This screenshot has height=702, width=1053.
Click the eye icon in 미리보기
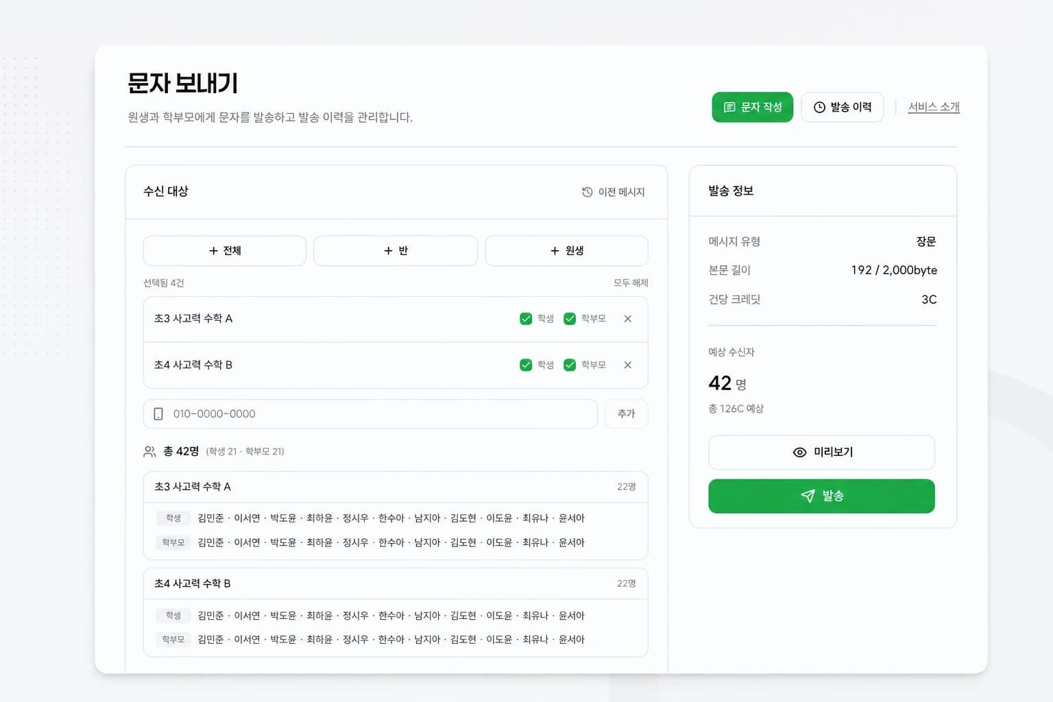pos(799,452)
